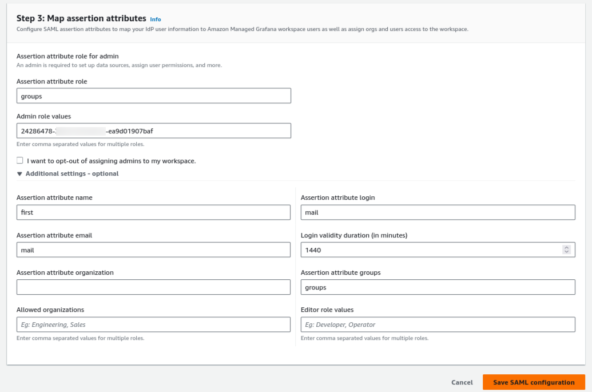Select the Allowed organizations input field
The height and width of the screenshot is (392, 592).
[153, 324]
